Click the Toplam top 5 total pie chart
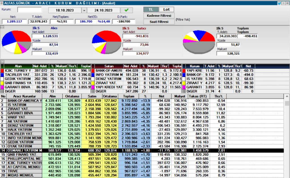Viewport: 290px width, 178px height. (x=199, y=42)
